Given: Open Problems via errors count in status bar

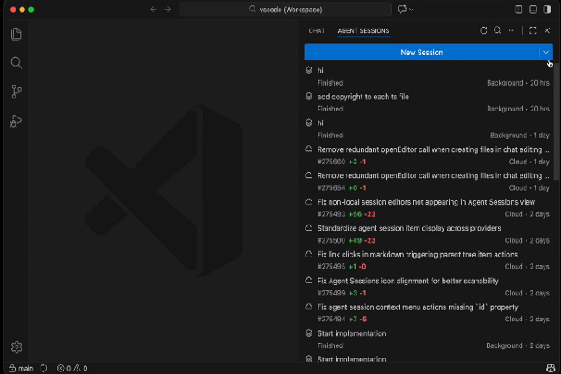Looking at the screenshot, I should click(x=64, y=368).
